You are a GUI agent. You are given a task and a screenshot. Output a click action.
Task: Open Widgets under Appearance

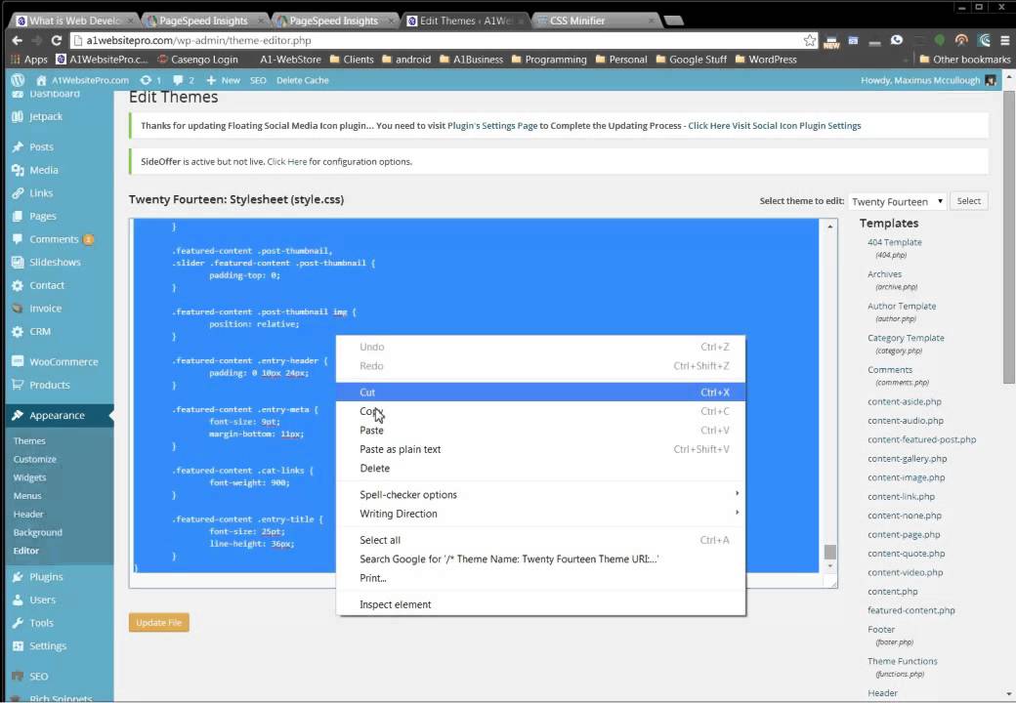(30, 477)
